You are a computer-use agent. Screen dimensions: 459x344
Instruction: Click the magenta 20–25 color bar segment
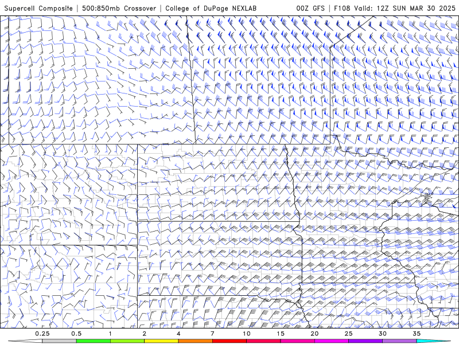[x=332, y=341]
